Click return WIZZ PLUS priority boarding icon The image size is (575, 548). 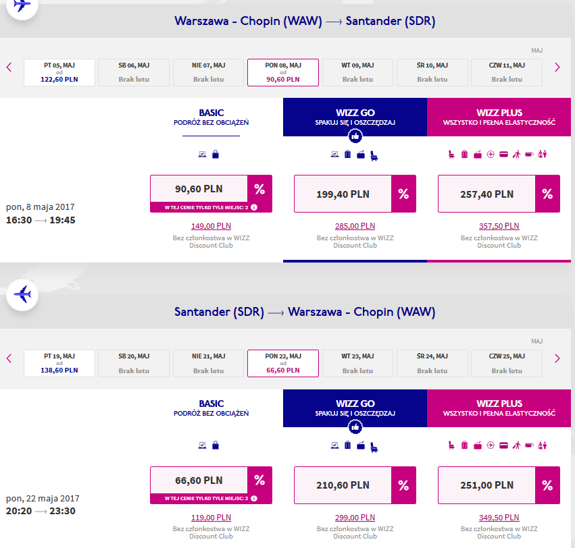[x=517, y=445]
